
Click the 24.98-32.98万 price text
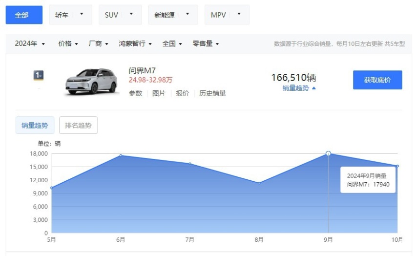(x=150, y=80)
